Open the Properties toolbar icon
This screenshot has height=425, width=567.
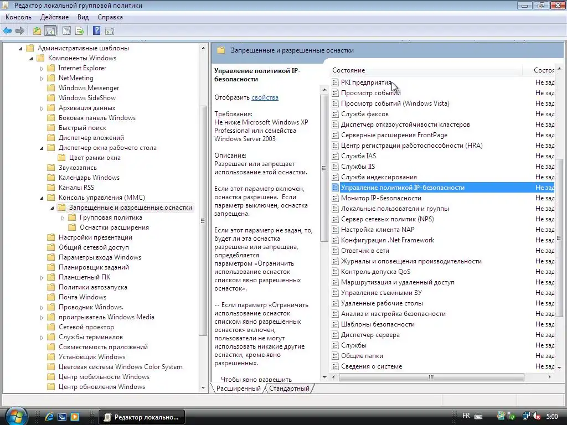(66, 31)
